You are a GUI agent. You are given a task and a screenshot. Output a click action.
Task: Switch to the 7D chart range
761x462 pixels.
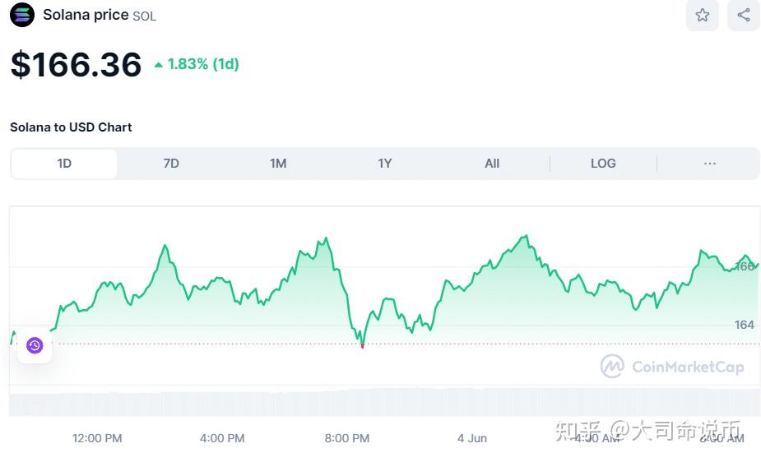(171, 164)
